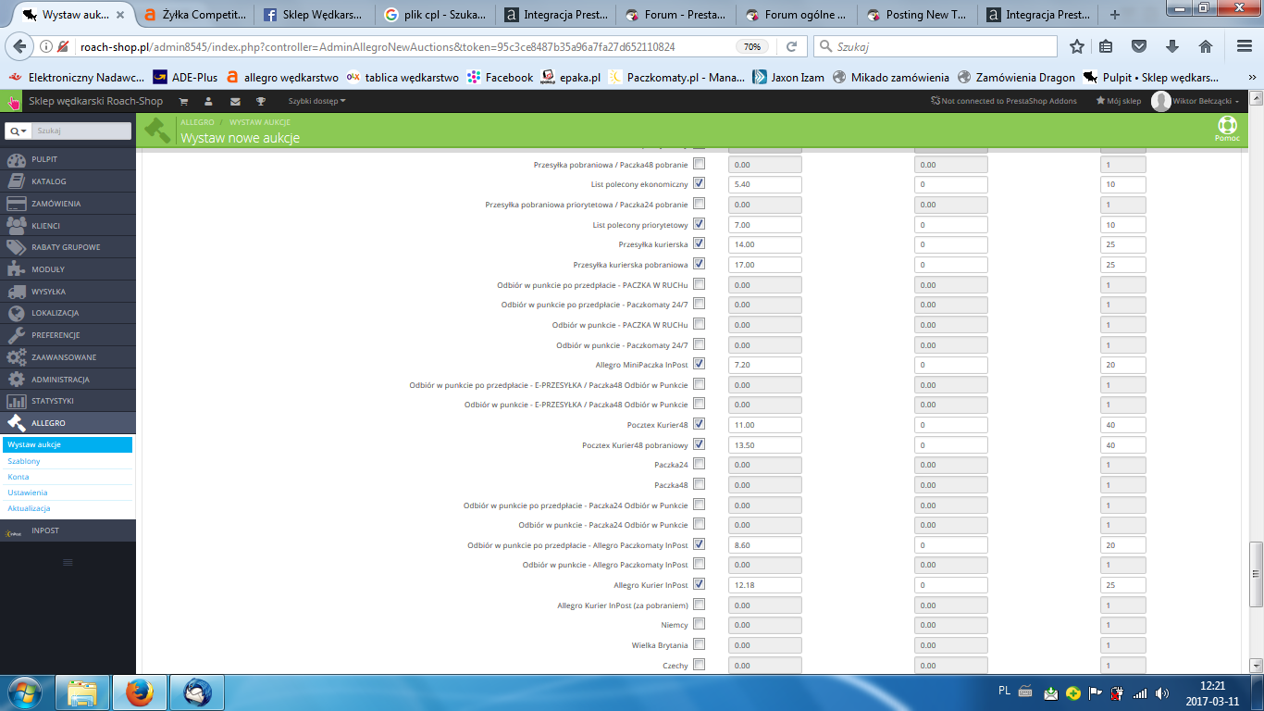Click the shopping cart icon in top bar

click(x=183, y=101)
